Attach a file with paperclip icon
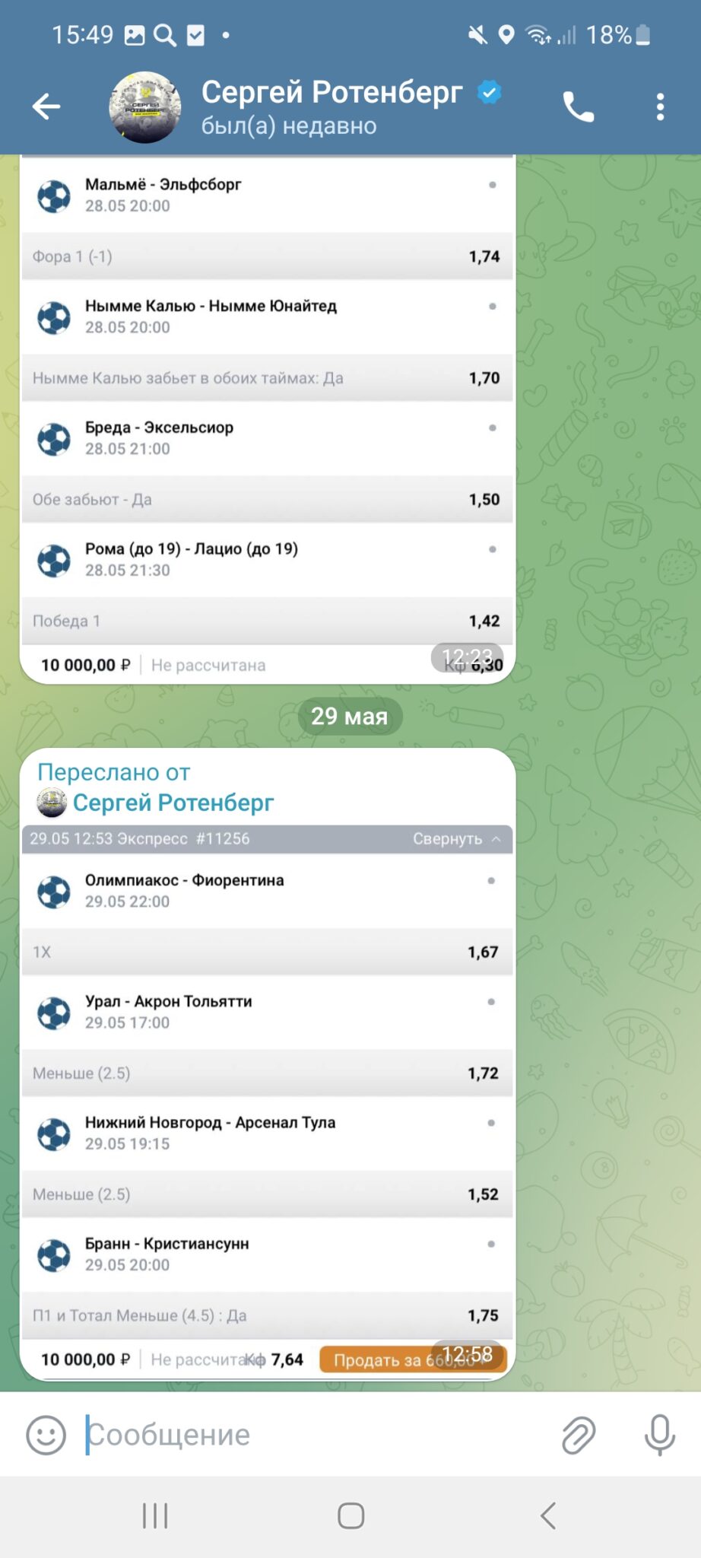 click(x=579, y=1435)
